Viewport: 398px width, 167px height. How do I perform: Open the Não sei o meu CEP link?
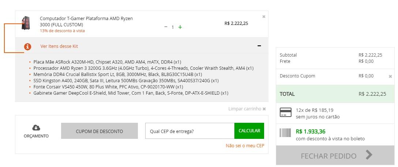(245, 145)
